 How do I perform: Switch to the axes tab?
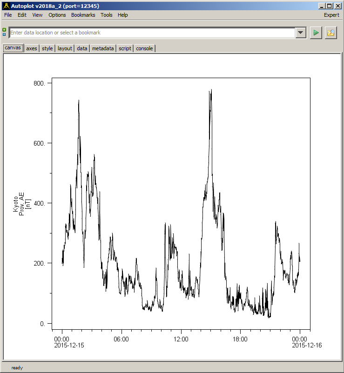coord(32,48)
